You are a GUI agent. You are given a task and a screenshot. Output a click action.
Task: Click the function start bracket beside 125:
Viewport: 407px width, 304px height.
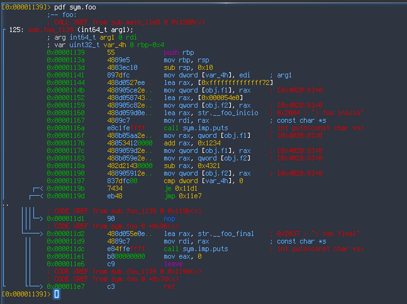coord(4,30)
